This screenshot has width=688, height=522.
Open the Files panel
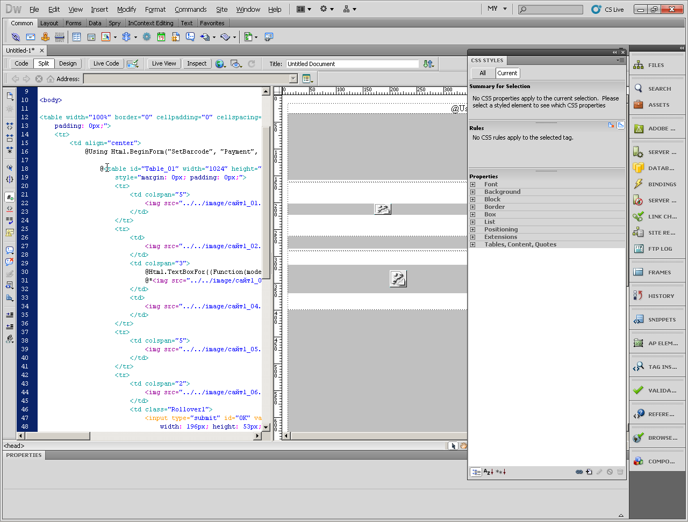(x=655, y=65)
